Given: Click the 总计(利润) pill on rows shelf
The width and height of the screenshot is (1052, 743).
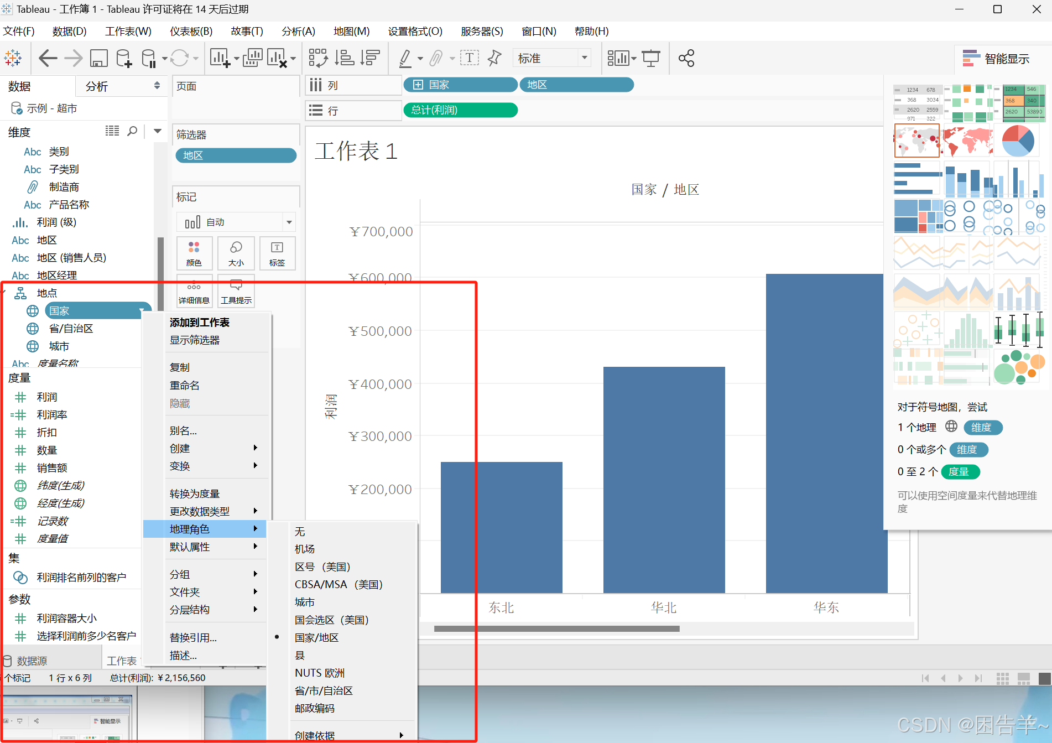Looking at the screenshot, I should point(461,110).
